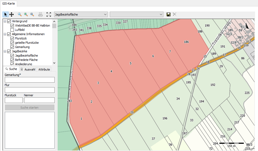Switch to the Auswahl tab
This screenshot has width=258, height=151.
point(28,69)
